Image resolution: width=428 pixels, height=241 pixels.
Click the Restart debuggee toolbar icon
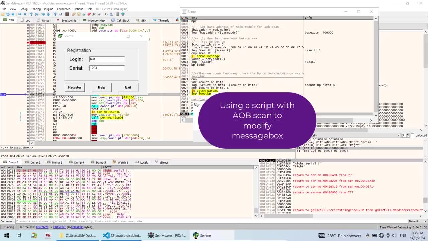8,14
